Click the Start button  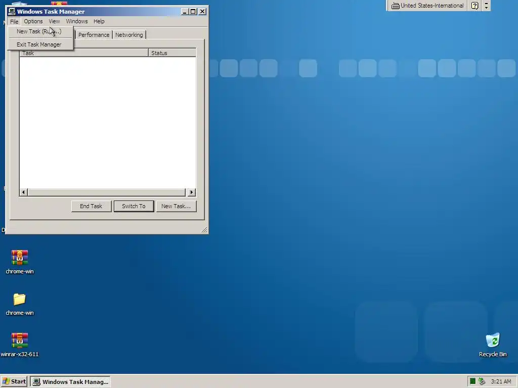point(14,382)
